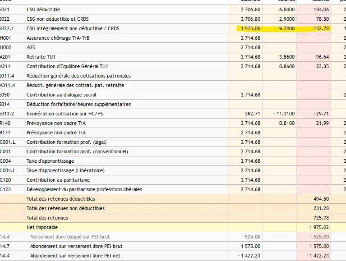Image resolution: width=346 pixels, height=261 pixels.
Task: Select 'Réduction générale des cotisations patronales' label
Action: 78,76
